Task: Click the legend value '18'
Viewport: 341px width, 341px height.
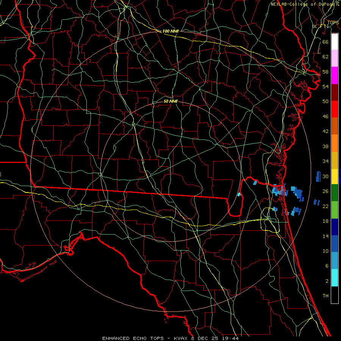Action: click(325, 221)
